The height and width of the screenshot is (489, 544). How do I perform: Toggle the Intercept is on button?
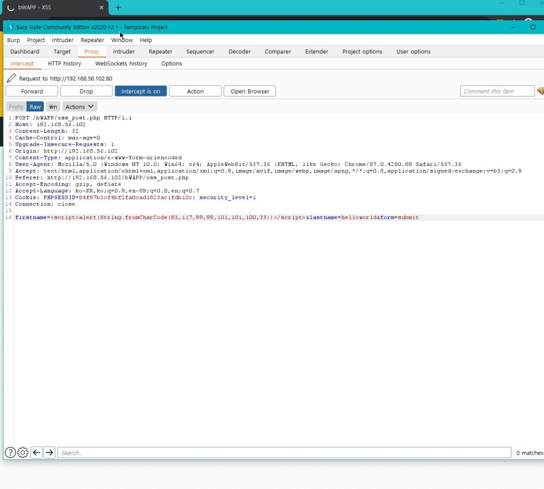click(141, 91)
